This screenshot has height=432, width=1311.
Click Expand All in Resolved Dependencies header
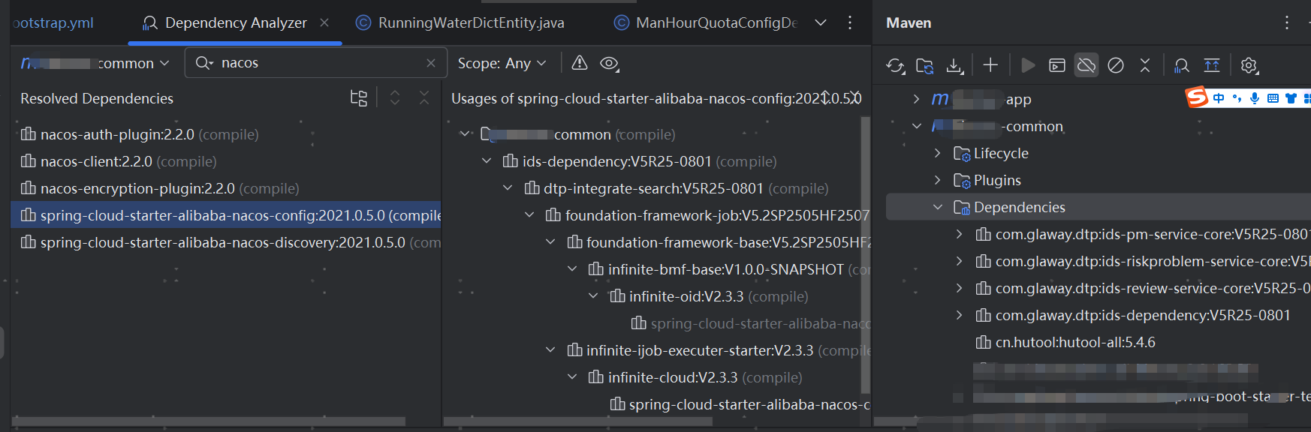click(395, 98)
